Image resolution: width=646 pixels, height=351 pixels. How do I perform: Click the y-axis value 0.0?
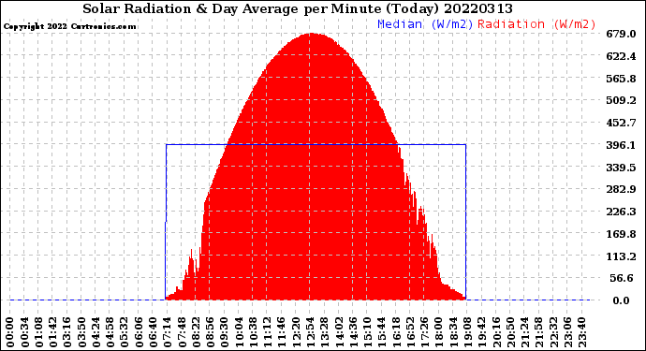621,300
